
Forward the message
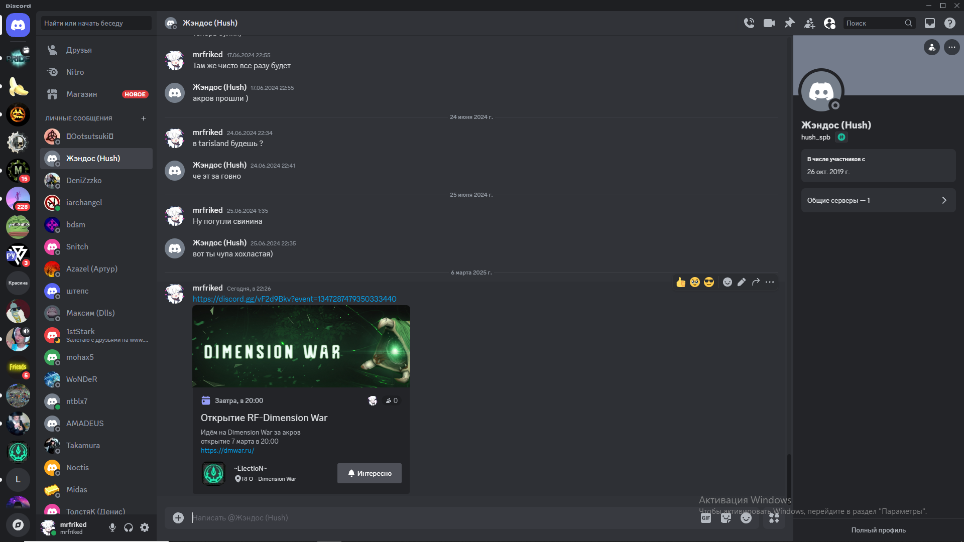click(756, 282)
